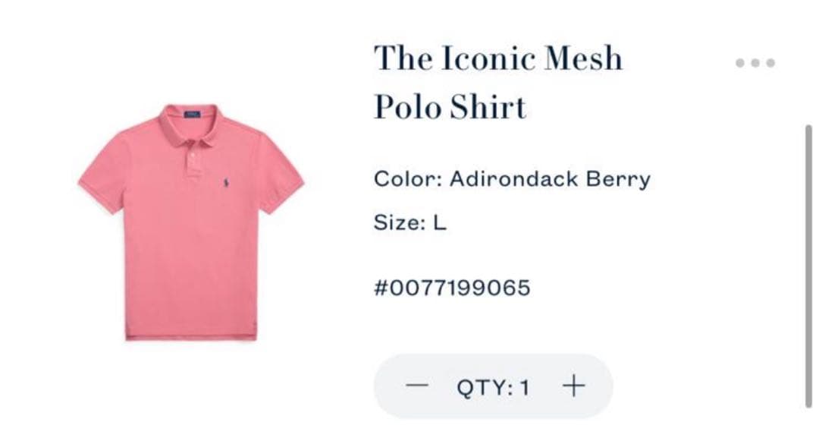Click the vertical scrollbar thumb
This screenshot has height=441, width=819.
(808, 266)
